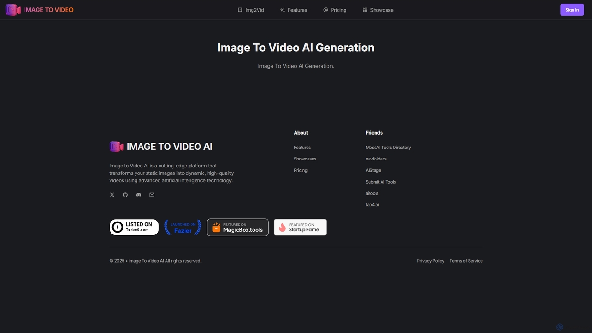592x333 pixels.
Task: Click the Featured on MagicBox.tools badge
Action: point(238,227)
